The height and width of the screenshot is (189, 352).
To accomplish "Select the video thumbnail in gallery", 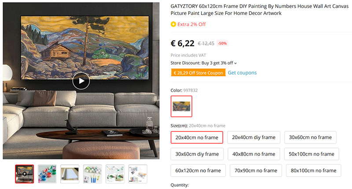I will [25, 174].
